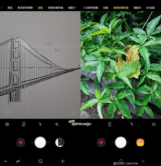The width and height of the screenshot is (161, 166).
Task: Select 場景智慧辨識 mode on left screen
Action: pyautogui.click(x=56, y=8)
